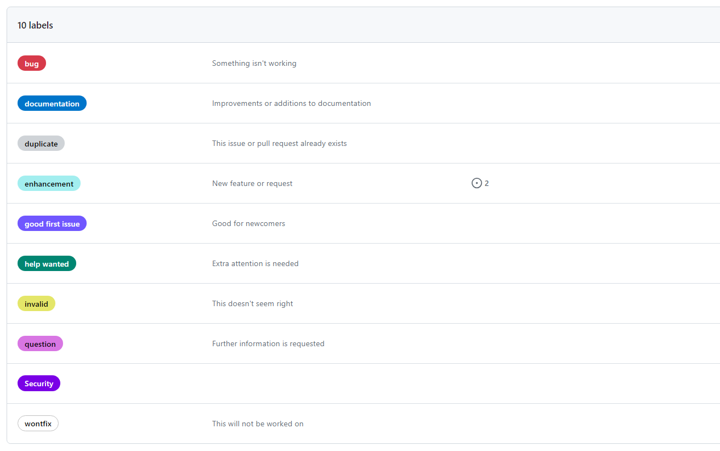Click the yellow invalid label
Screen dimensions: 720x451
tap(36, 304)
